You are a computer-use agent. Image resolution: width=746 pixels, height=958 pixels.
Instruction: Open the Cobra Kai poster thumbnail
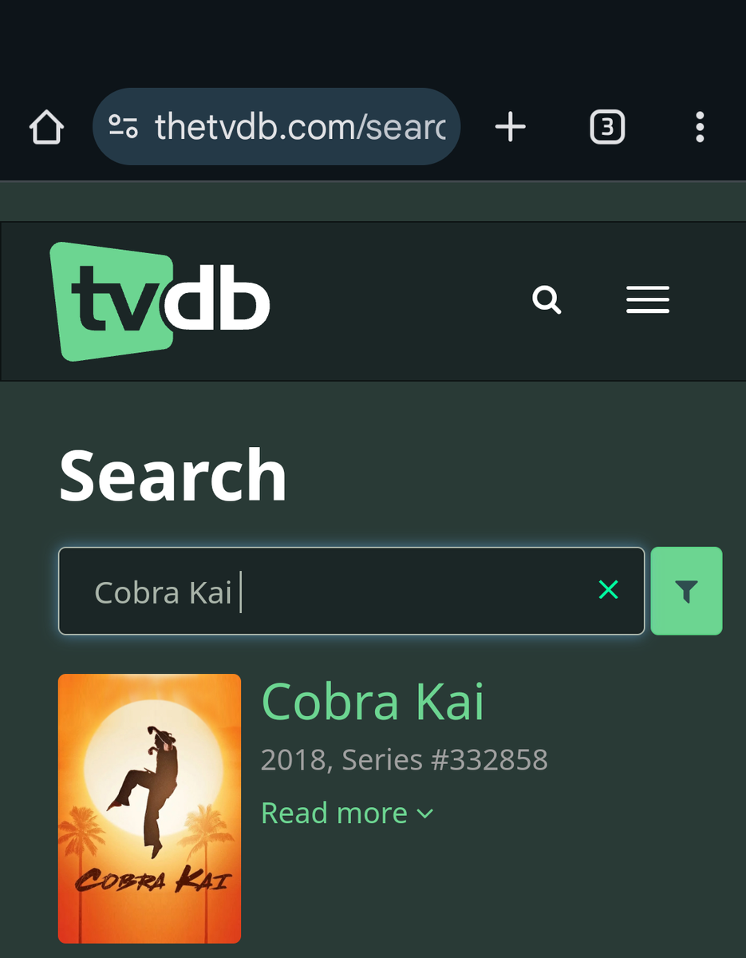(149, 809)
